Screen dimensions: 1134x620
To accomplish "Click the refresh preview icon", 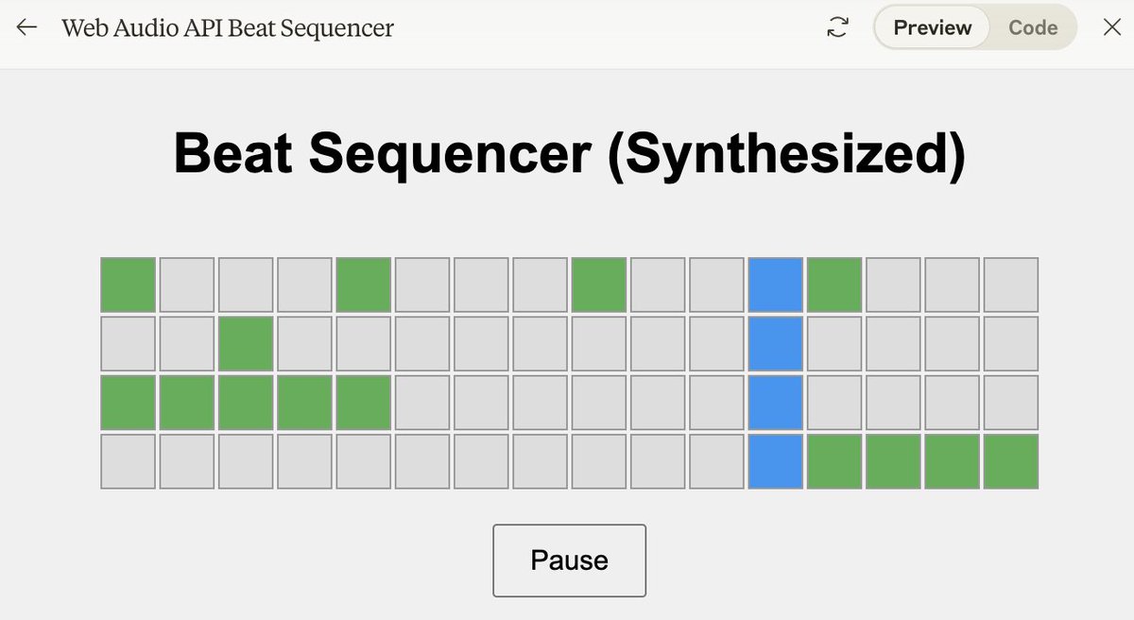I will click(x=836, y=27).
